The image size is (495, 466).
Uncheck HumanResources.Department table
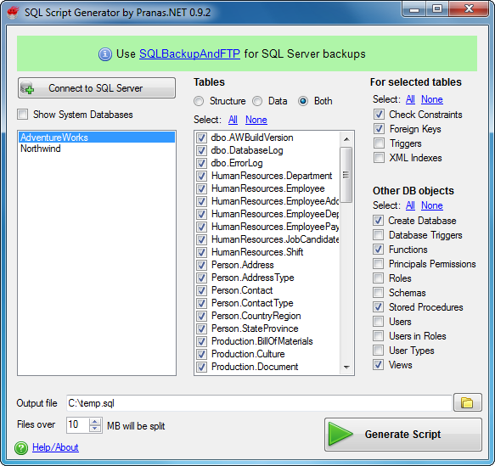(201, 176)
